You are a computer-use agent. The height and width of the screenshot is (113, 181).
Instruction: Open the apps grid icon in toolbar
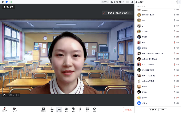tap(87, 109)
